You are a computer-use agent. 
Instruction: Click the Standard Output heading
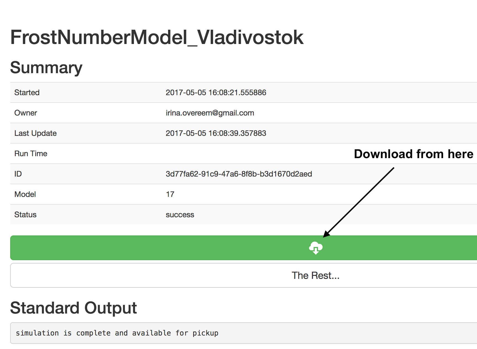[x=73, y=308]
